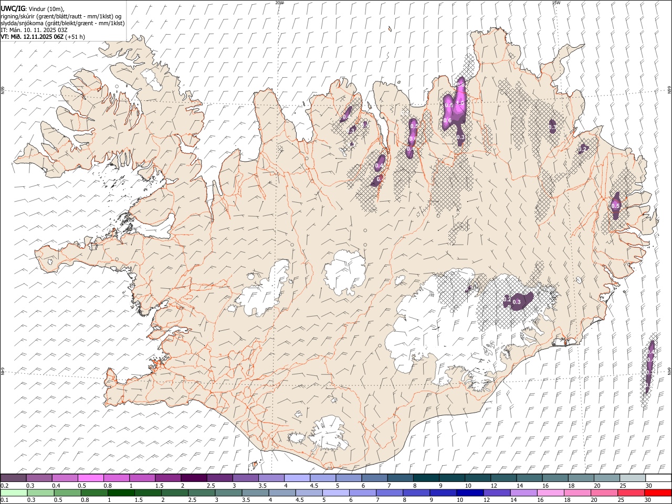Click the lower legend swatch between 0.5 and 0.8
The height and width of the screenshot is (504, 672).
click(x=68, y=492)
